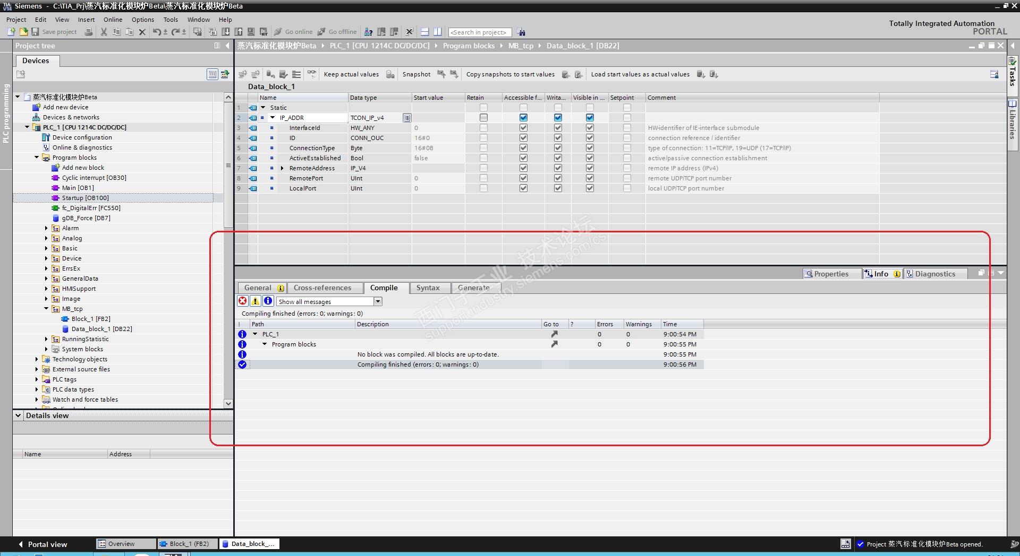This screenshot has height=556, width=1020.
Task: Click the new project icon in the toolbar
Action: (11, 32)
